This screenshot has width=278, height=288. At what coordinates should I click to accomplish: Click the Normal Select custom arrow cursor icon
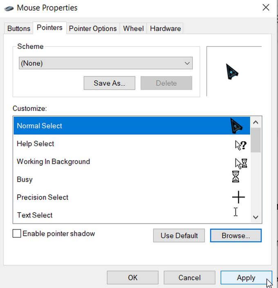point(236,126)
